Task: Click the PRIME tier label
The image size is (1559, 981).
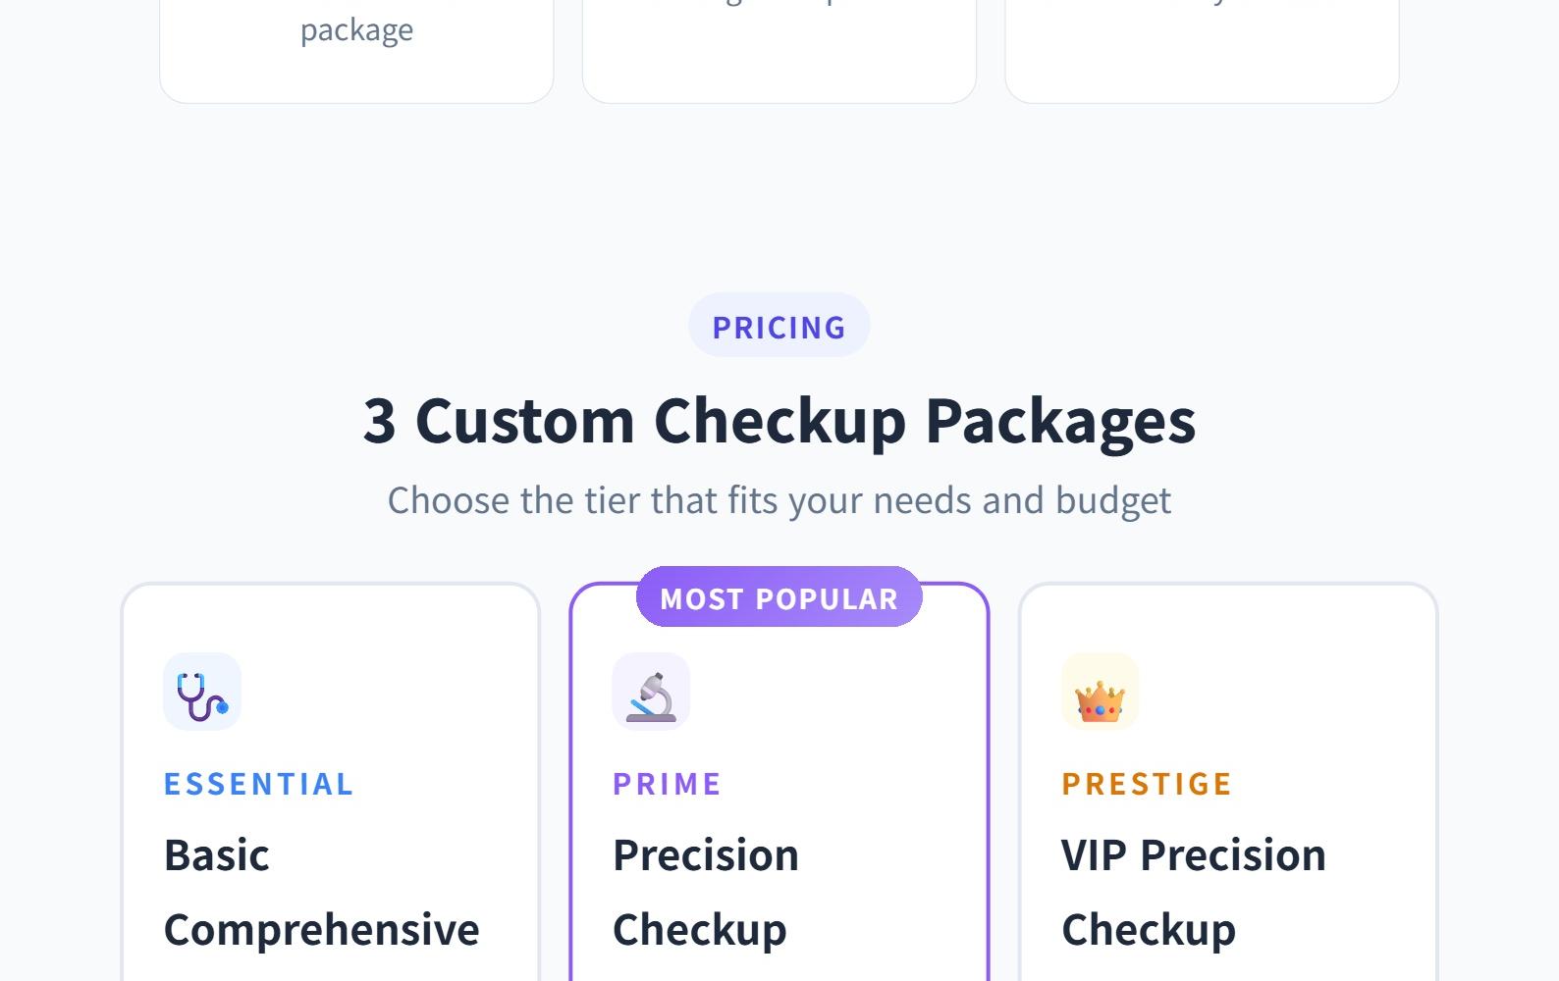Action: pos(667,784)
